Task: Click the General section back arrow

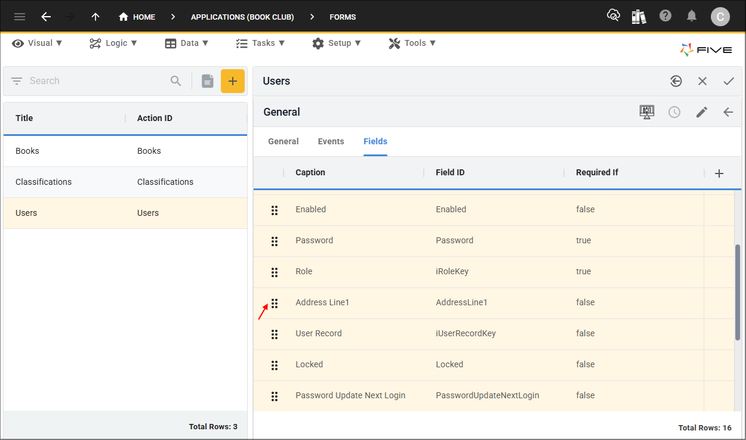Action: click(x=728, y=112)
